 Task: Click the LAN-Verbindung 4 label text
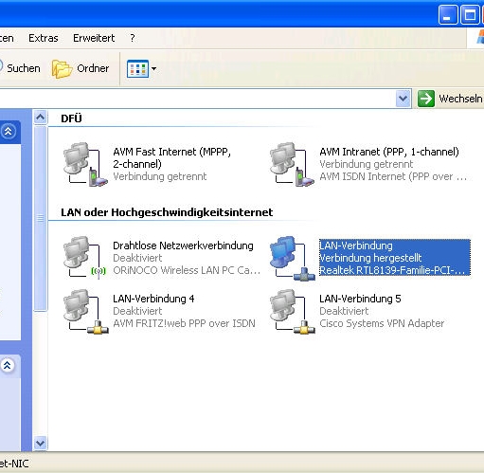click(x=153, y=299)
